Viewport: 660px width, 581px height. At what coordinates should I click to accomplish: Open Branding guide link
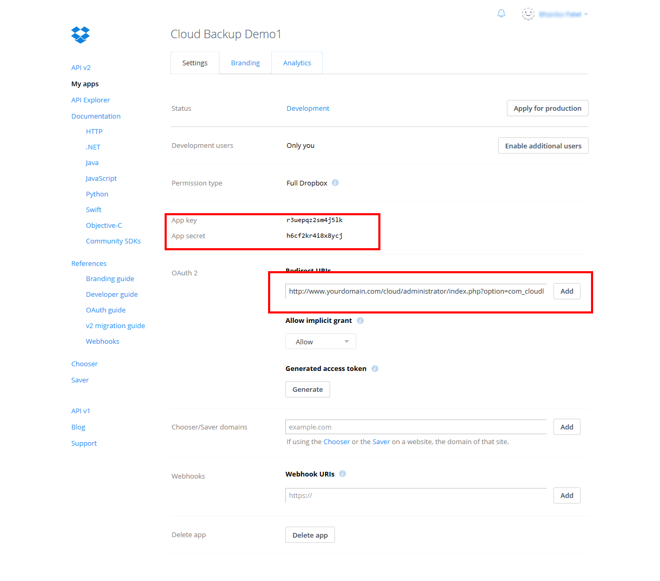[x=110, y=279]
